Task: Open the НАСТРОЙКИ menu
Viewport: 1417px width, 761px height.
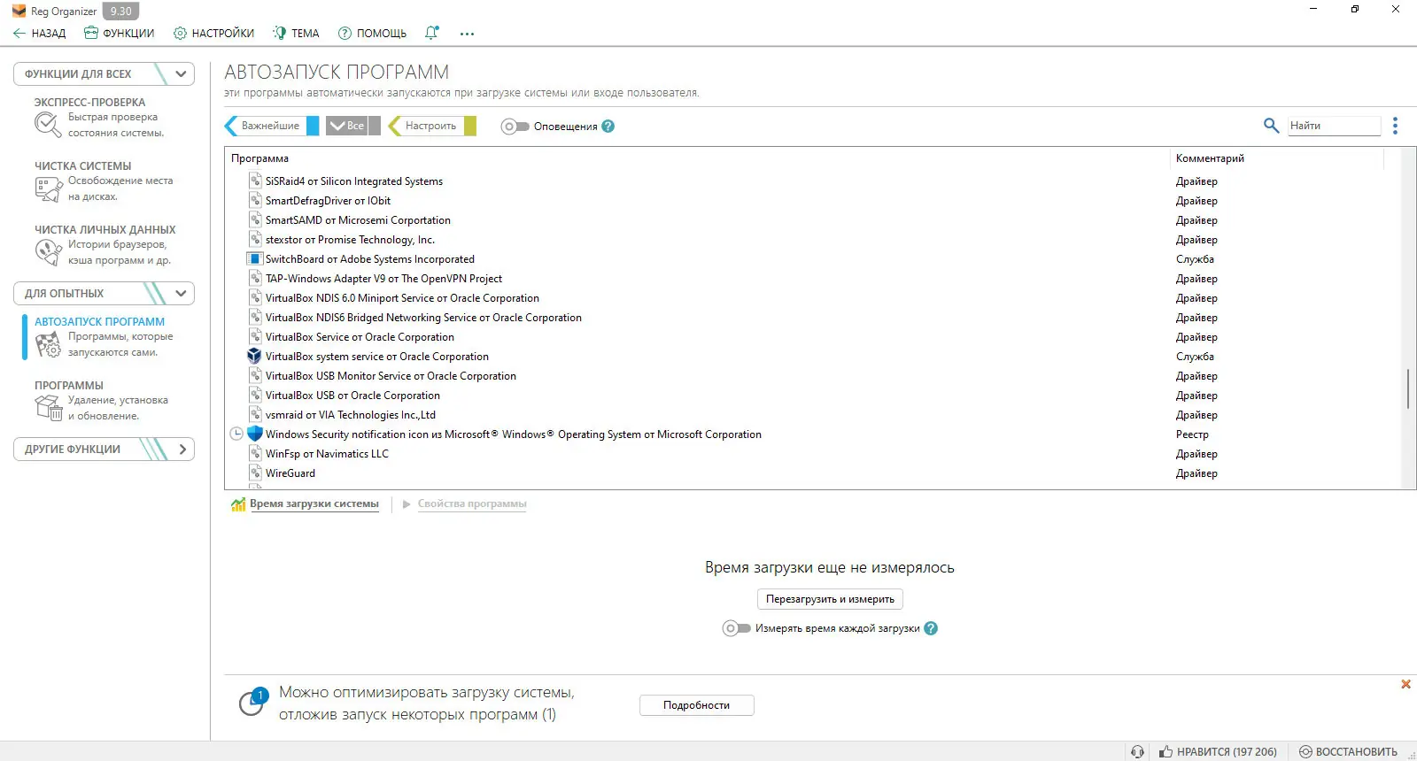Action: point(213,34)
